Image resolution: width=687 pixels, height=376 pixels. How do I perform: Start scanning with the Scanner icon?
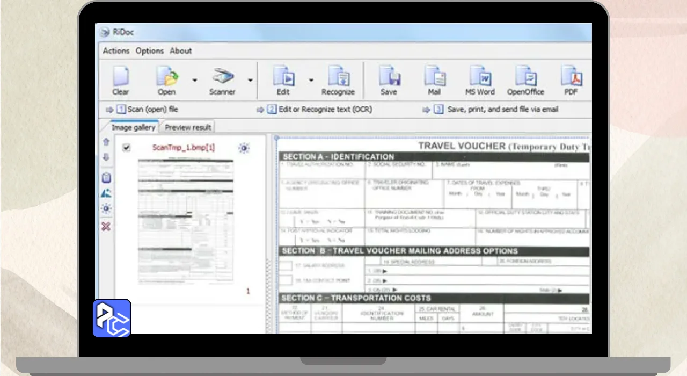[x=222, y=76]
